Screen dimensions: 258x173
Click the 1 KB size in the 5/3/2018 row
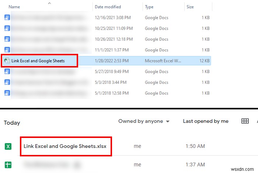pos(206,82)
